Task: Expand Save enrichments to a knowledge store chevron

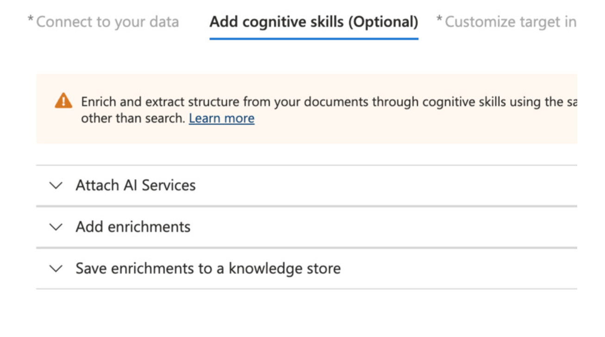Action: point(56,268)
